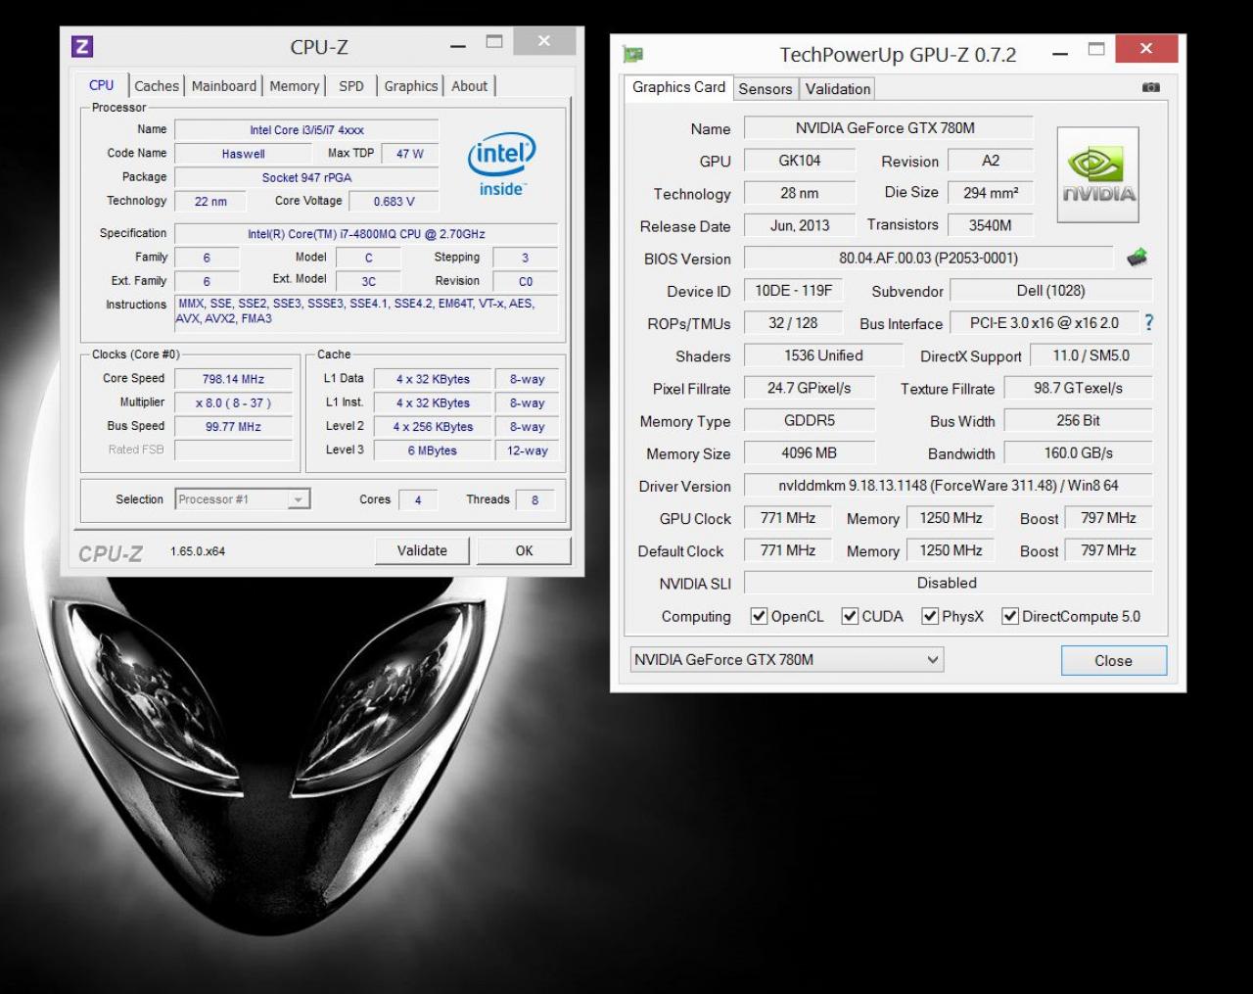Viewport: 1253px width, 994px height.
Task: Switch to the Sensors tab
Action: [x=766, y=89]
